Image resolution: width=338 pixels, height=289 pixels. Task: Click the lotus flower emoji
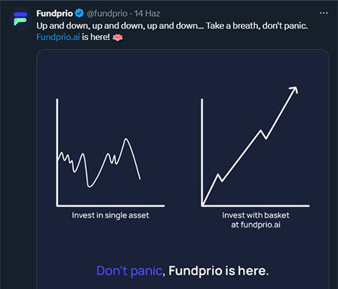pyautogui.click(x=118, y=38)
